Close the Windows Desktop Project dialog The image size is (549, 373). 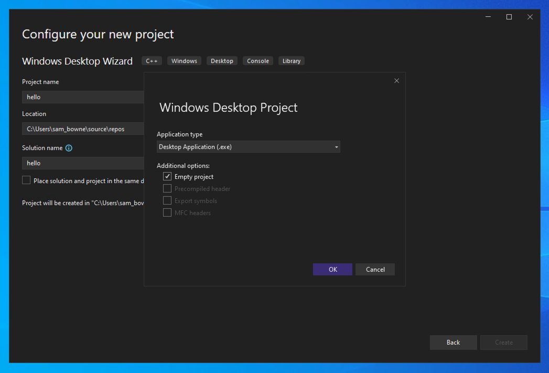tap(396, 81)
